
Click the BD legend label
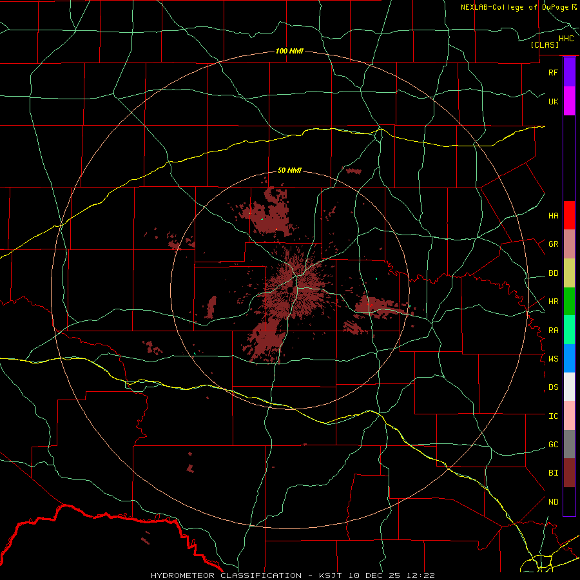click(x=553, y=273)
